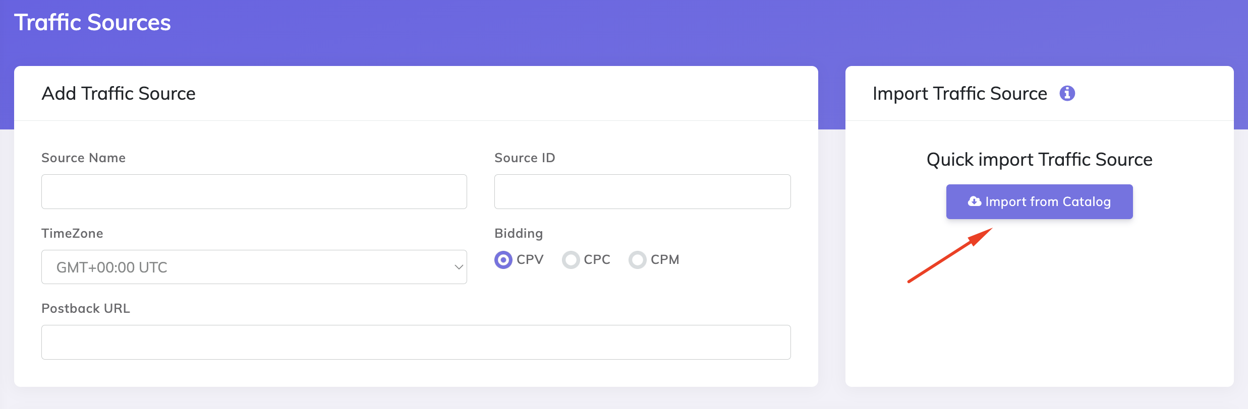1248x409 pixels.
Task: Click the Postback URL field label
Action: [86, 309]
